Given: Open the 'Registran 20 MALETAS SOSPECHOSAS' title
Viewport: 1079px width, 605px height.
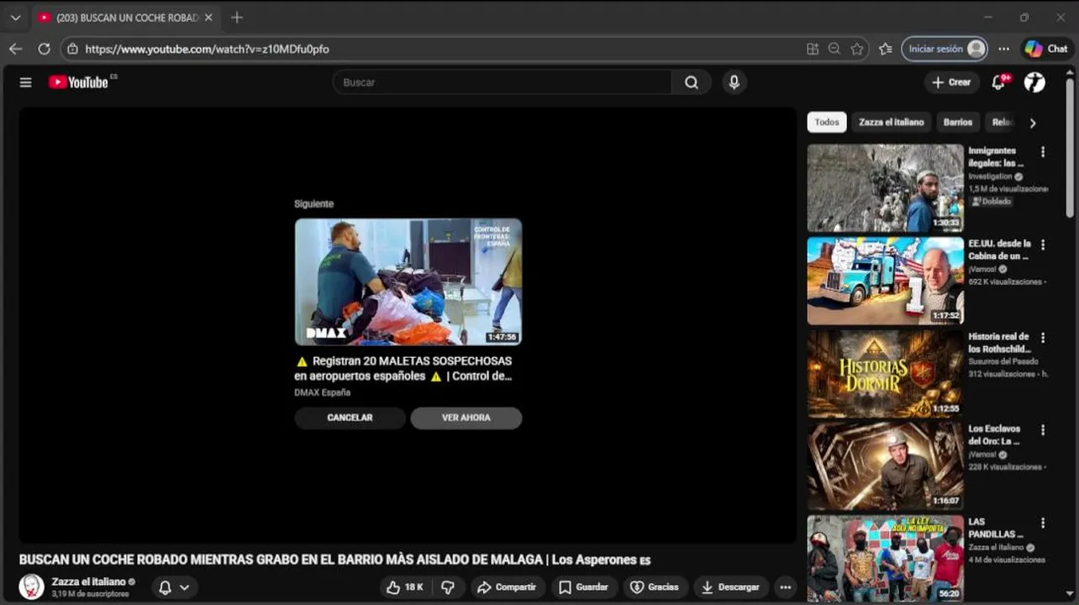Looking at the screenshot, I should tap(404, 368).
